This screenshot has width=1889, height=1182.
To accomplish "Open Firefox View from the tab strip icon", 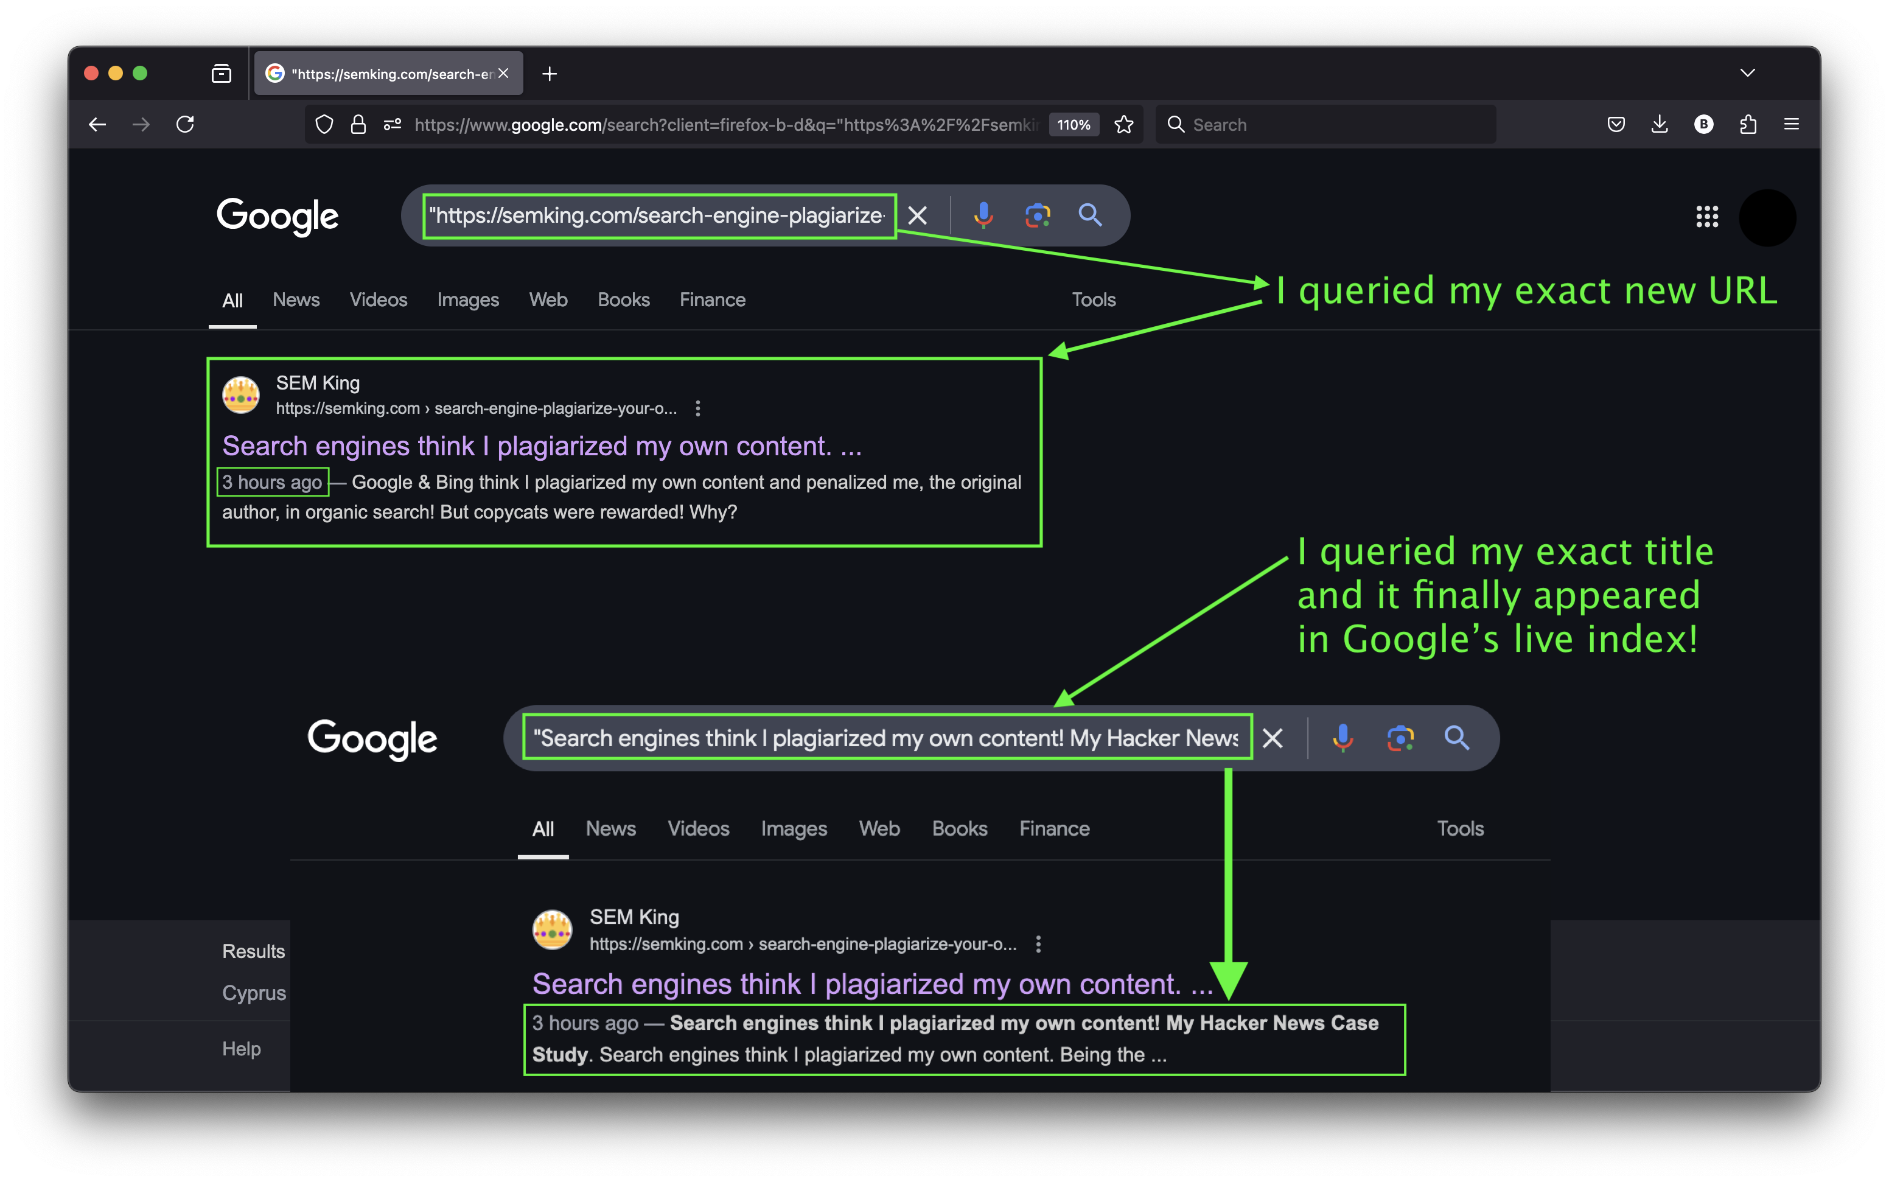I will 222,74.
